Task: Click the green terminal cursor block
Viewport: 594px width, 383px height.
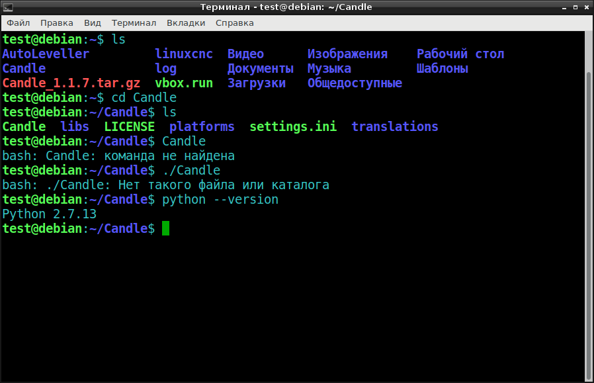Action: click(165, 228)
